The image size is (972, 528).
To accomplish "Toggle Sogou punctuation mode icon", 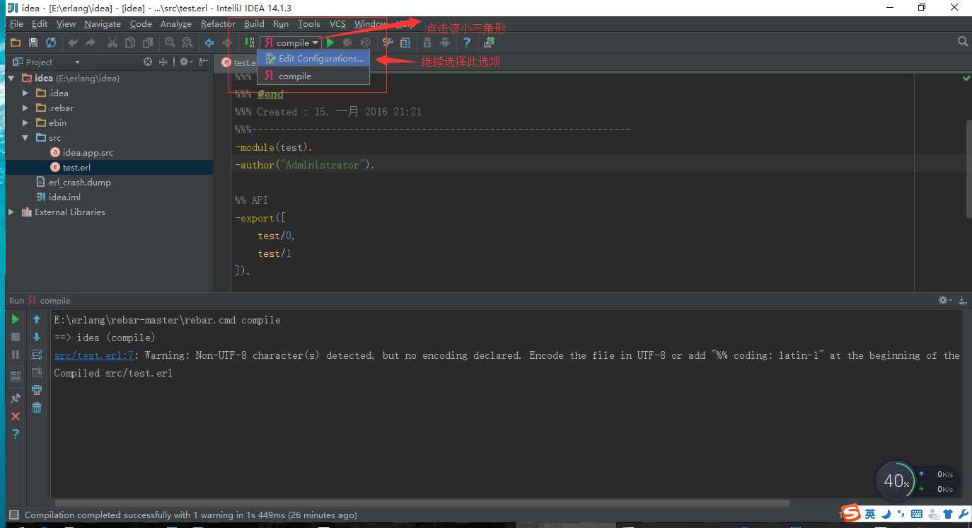I will click(x=901, y=515).
